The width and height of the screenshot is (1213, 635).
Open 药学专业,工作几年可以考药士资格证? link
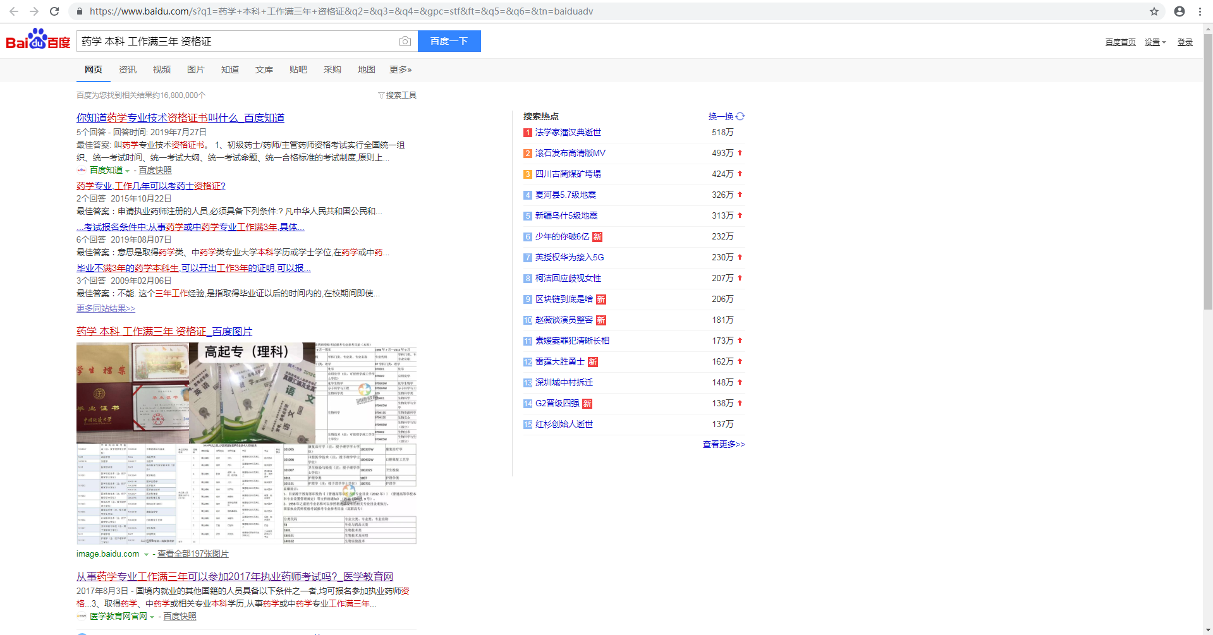coord(151,186)
